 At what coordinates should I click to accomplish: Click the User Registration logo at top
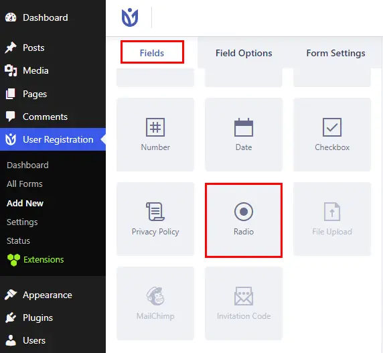tap(130, 17)
